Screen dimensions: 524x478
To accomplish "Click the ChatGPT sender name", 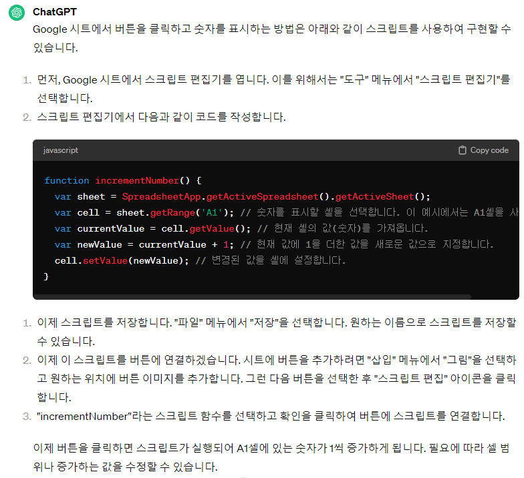I will (x=55, y=12).
